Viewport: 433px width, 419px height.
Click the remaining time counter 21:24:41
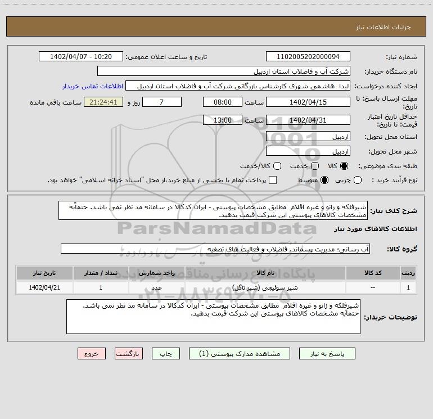[x=103, y=102]
